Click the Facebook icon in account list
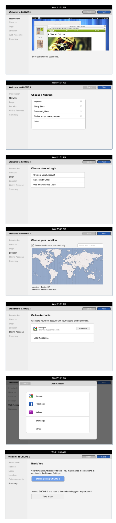This screenshot has height=523, width=116. tap(31, 404)
